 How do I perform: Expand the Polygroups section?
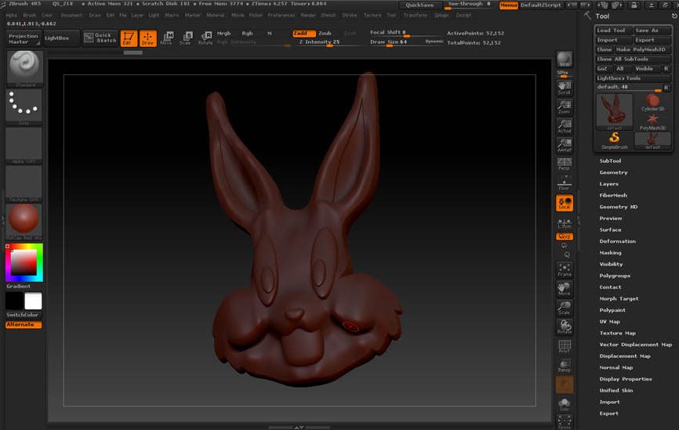point(615,276)
